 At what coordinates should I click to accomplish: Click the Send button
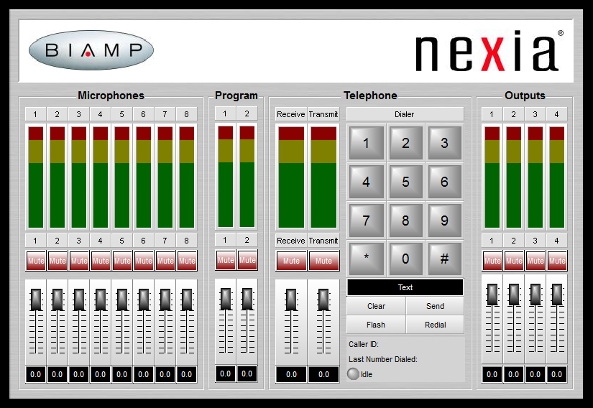click(x=435, y=306)
